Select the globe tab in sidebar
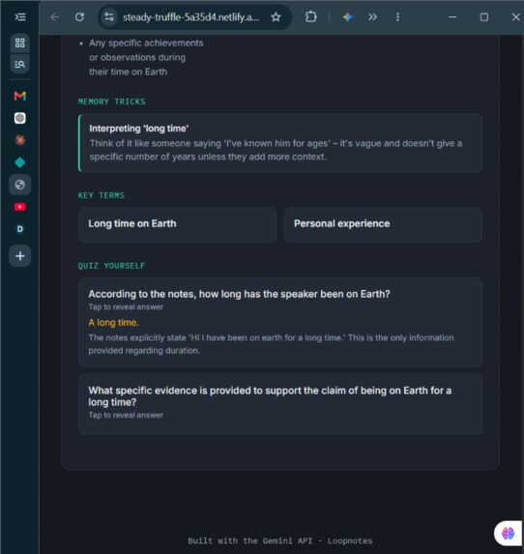The image size is (524, 554). [x=20, y=185]
